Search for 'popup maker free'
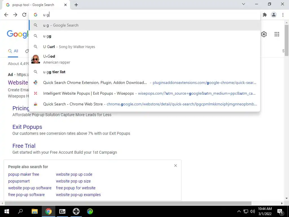Viewport: 289px width, 217px height. pos(24,174)
